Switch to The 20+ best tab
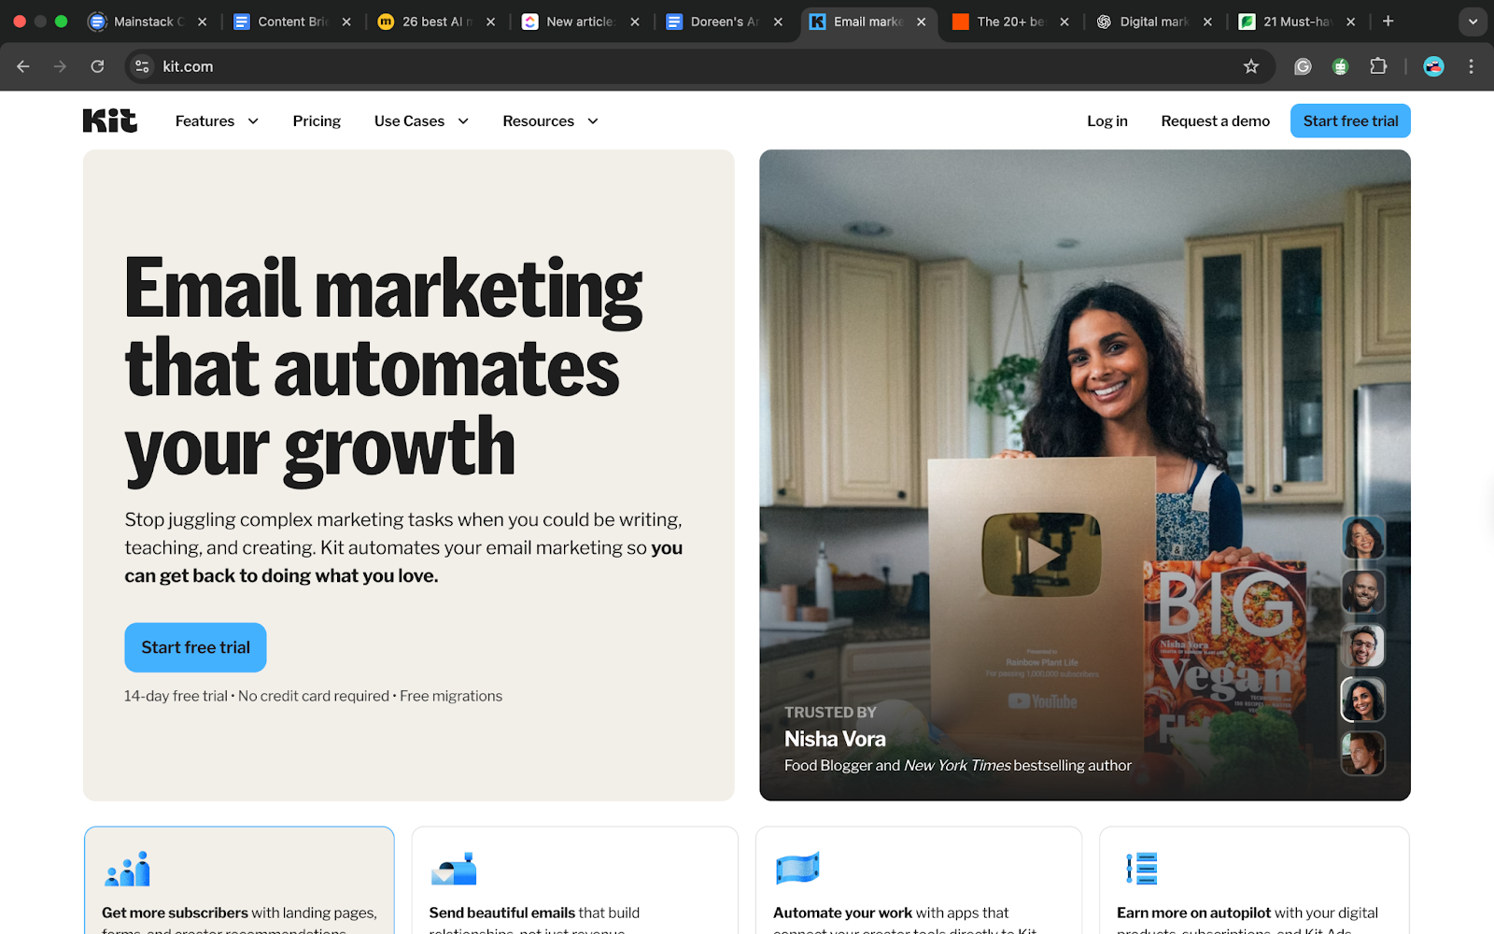The image size is (1494, 934). tap(1010, 21)
